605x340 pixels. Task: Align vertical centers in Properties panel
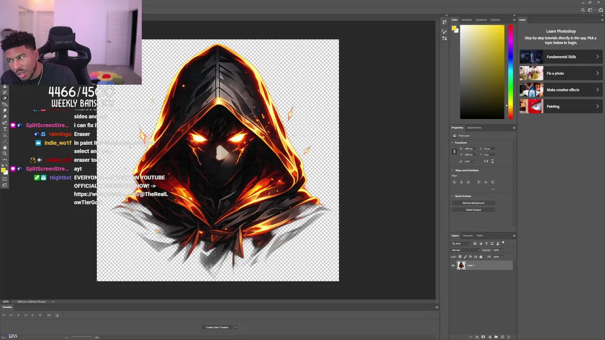click(486, 182)
